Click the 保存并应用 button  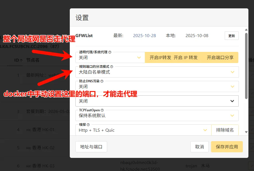(227, 147)
